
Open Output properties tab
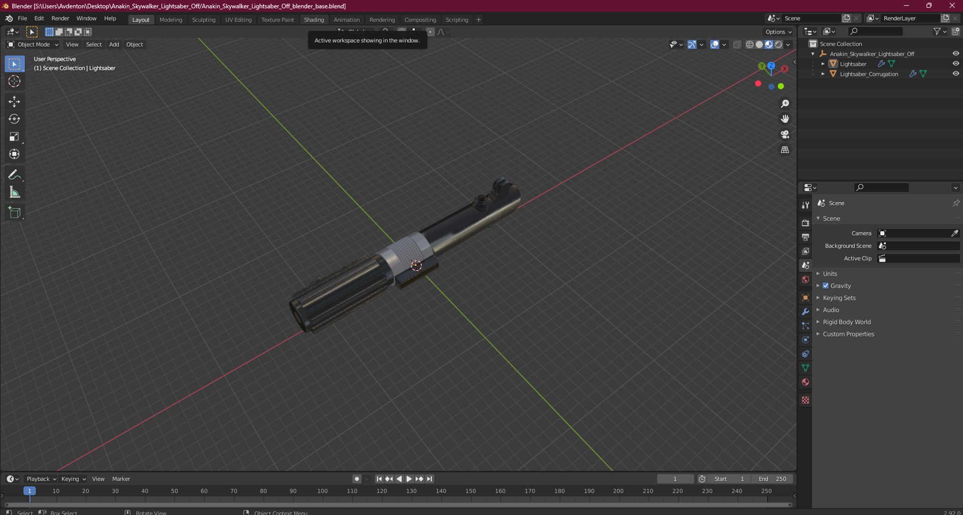tap(806, 237)
